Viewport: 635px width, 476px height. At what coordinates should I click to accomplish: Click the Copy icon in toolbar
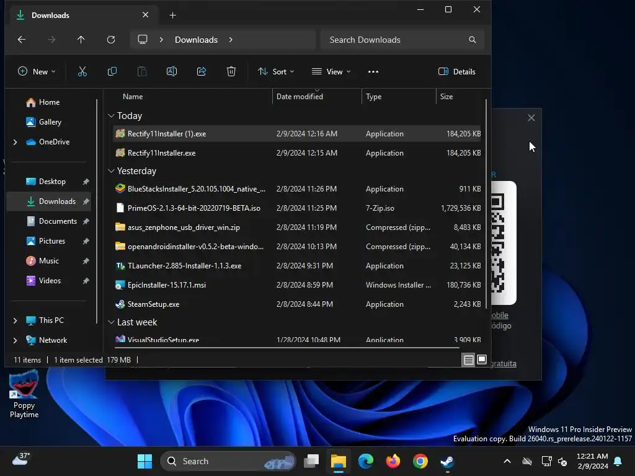click(x=112, y=72)
